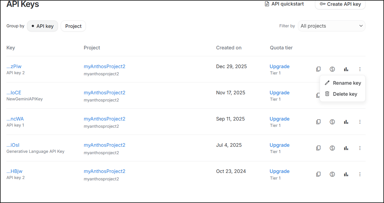
Task: Open more options for the ...HBjw key
Action: [360, 174]
